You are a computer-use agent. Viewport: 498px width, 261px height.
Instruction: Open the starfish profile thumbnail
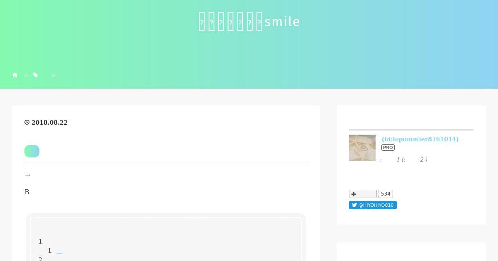(x=362, y=148)
